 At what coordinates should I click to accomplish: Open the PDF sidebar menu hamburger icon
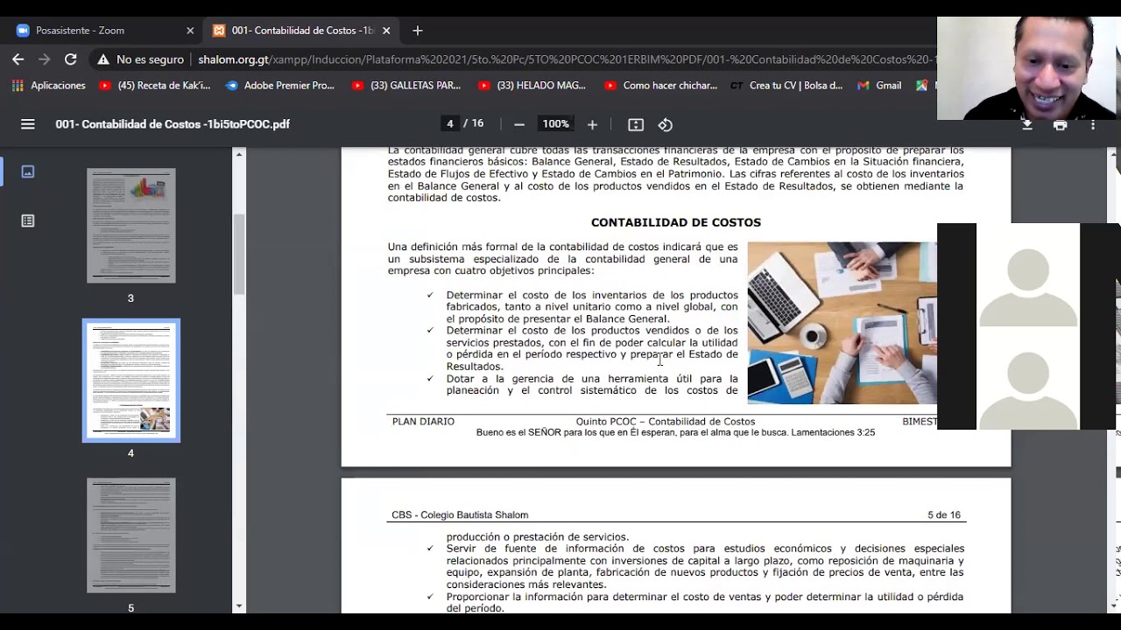[x=28, y=124]
